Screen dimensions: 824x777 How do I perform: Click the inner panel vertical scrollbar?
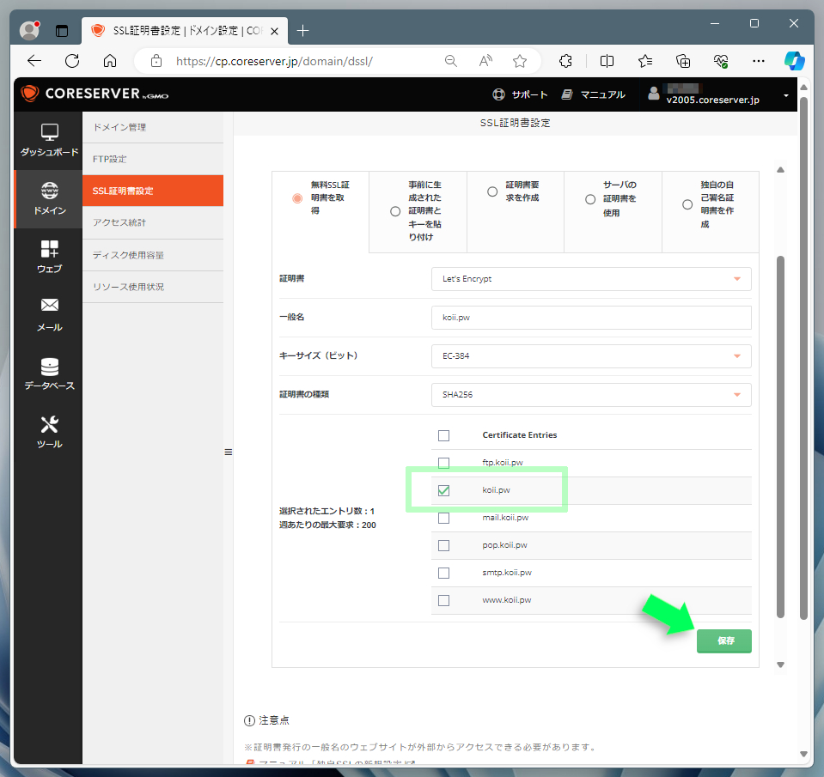pyautogui.click(x=780, y=437)
